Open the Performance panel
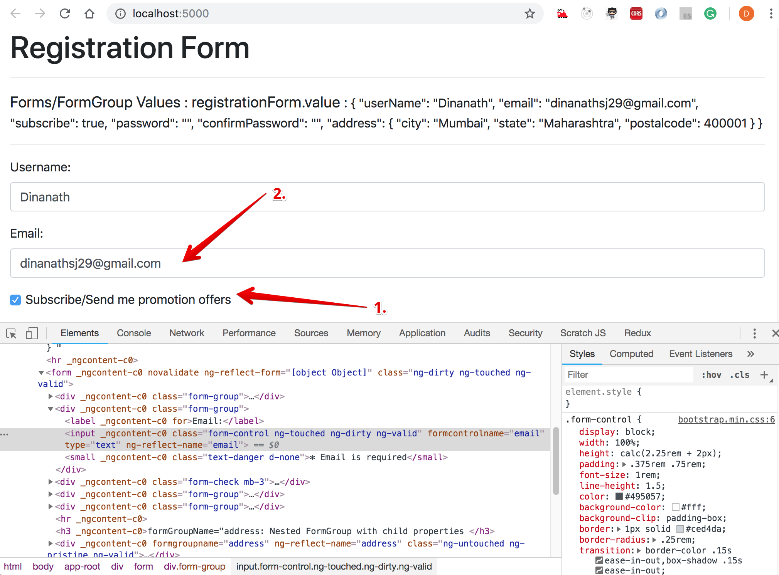Screen dimensions: 779x575 (x=249, y=333)
